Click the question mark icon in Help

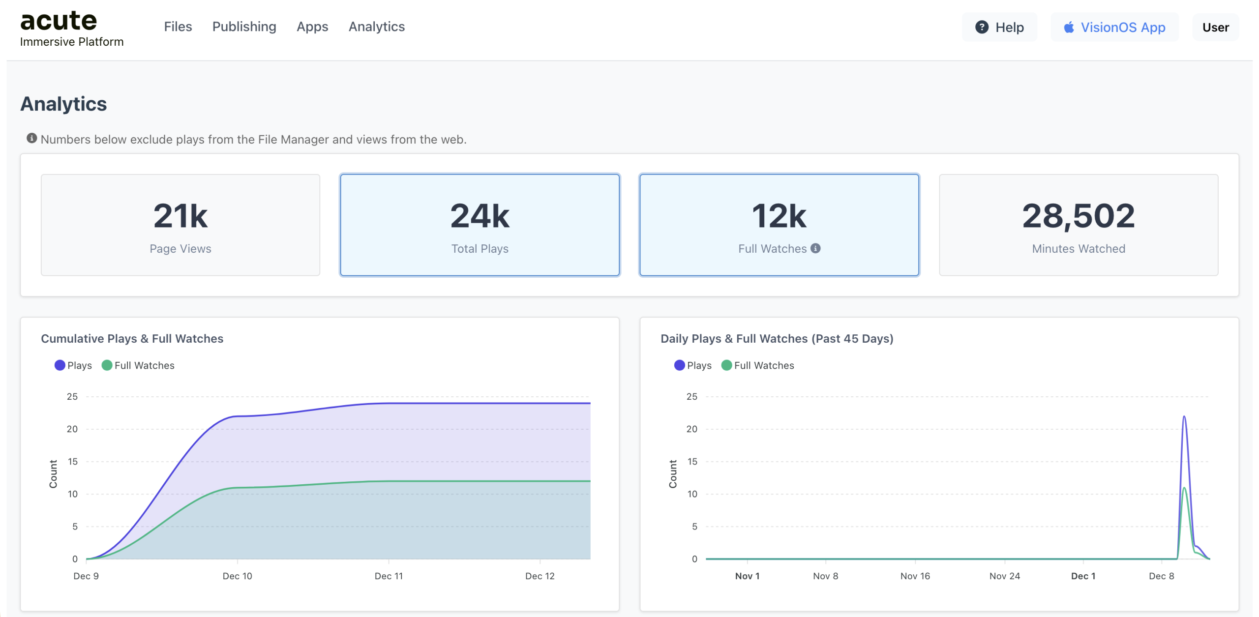(982, 27)
